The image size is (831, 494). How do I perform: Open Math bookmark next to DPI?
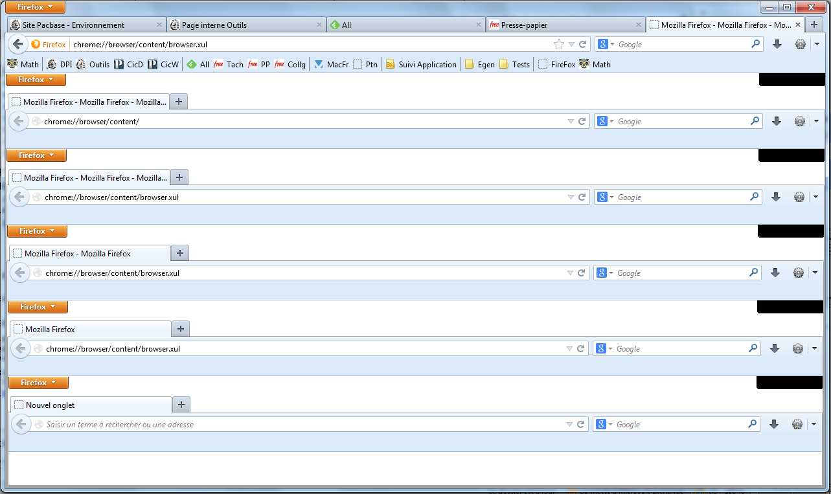23,64
